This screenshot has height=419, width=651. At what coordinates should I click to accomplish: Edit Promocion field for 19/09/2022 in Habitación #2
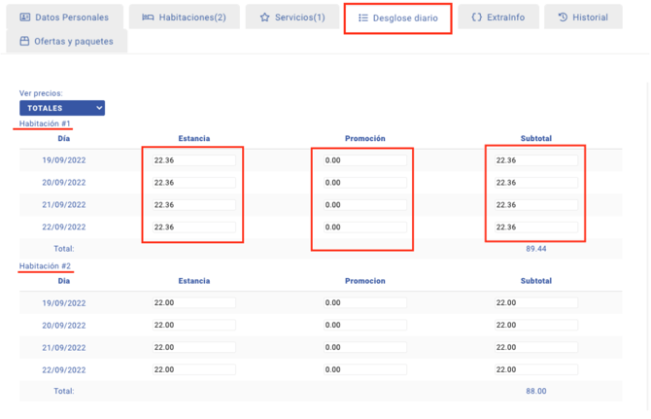tap(363, 302)
